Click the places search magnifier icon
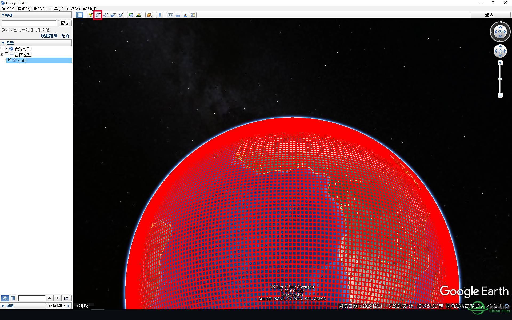This screenshot has width=512, height=320. coord(5,298)
